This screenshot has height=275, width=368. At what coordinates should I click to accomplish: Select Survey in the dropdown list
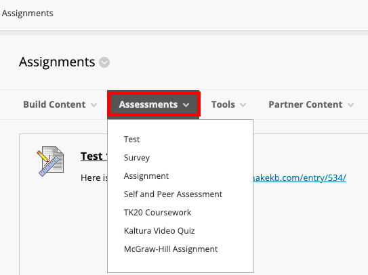click(137, 158)
